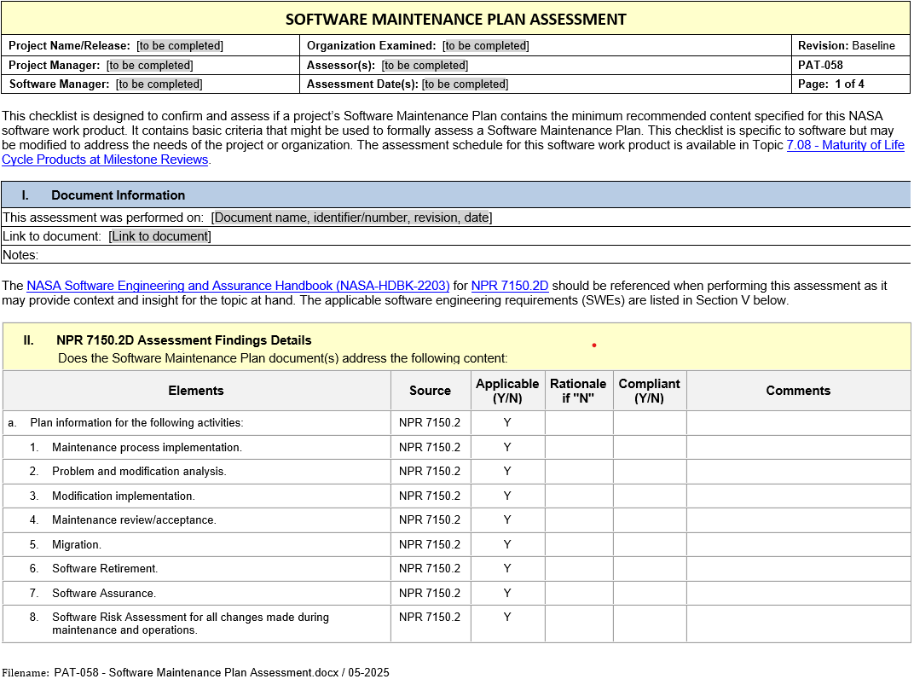This screenshot has width=914, height=679.
Task: Select Compliant cell for Software Assurance row
Action: 649,594
